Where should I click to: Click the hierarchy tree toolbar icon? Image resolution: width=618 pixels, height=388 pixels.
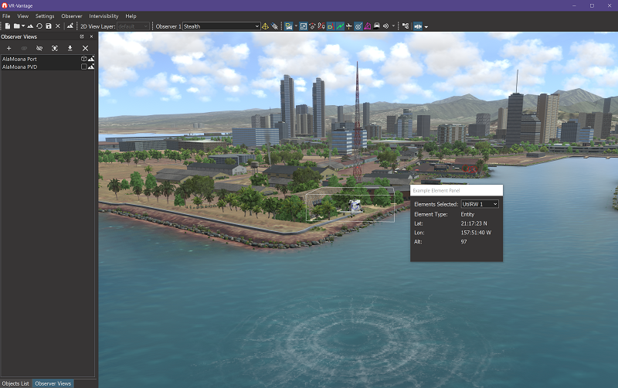(406, 26)
